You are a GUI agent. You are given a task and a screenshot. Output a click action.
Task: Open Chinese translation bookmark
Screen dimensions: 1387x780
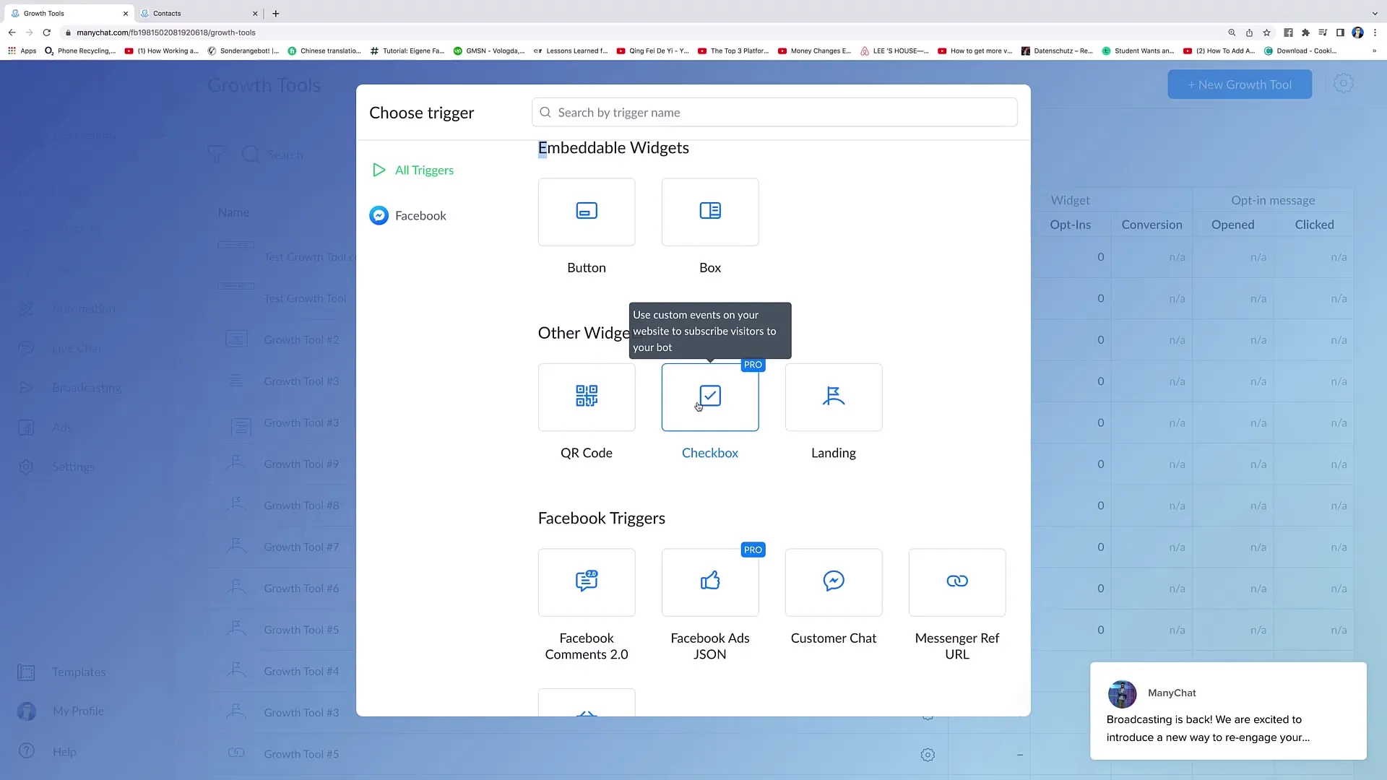click(x=324, y=51)
